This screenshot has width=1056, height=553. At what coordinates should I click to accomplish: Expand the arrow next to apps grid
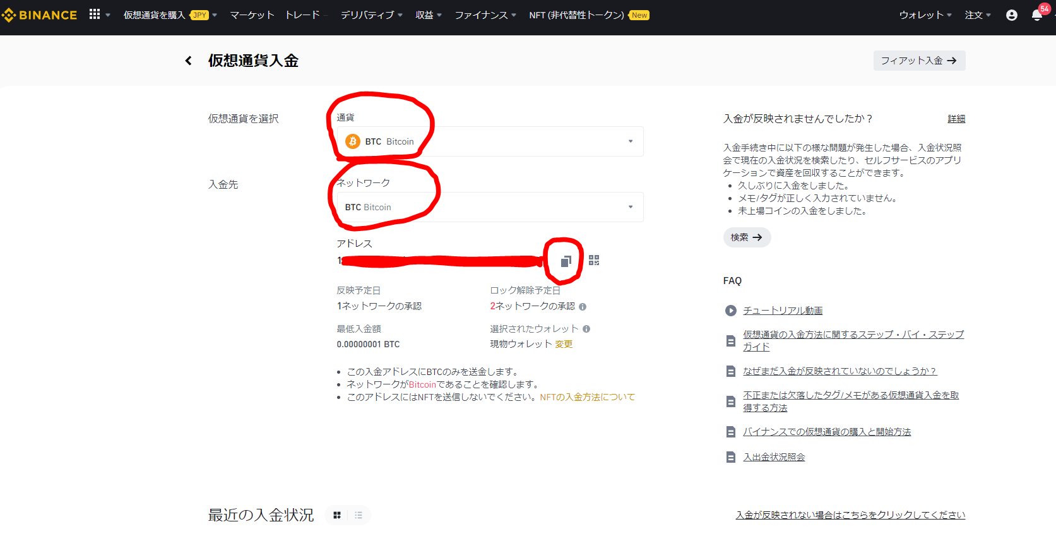pyautogui.click(x=108, y=15)
